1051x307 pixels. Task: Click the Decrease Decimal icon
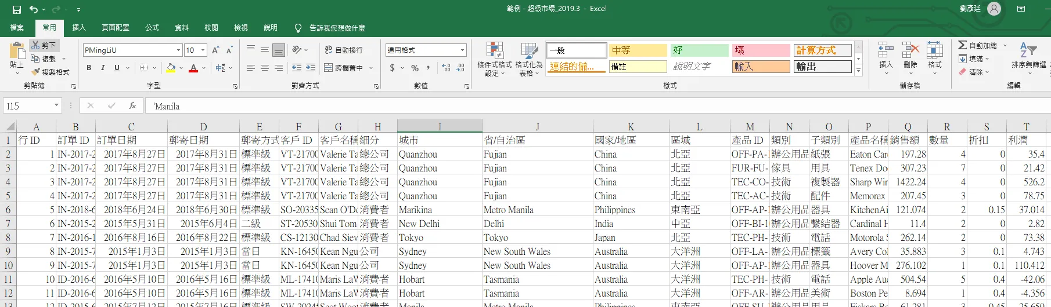(x=460, y=68)
